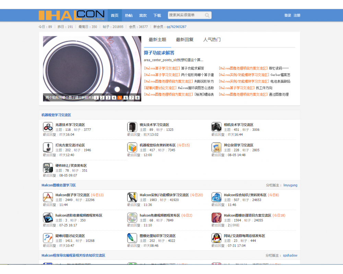This screenshot has height=274, width=343.
Task: Open 网站/交流群每周总结发布区 penguin icon
Action: click(x=216, y=238)
